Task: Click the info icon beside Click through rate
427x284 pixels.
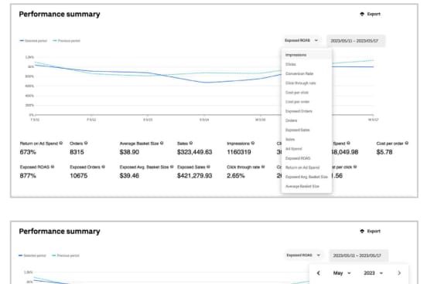Action: click(263, 167)
